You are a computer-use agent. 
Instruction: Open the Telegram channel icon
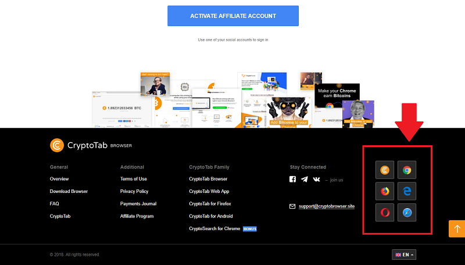click(305, 180)
